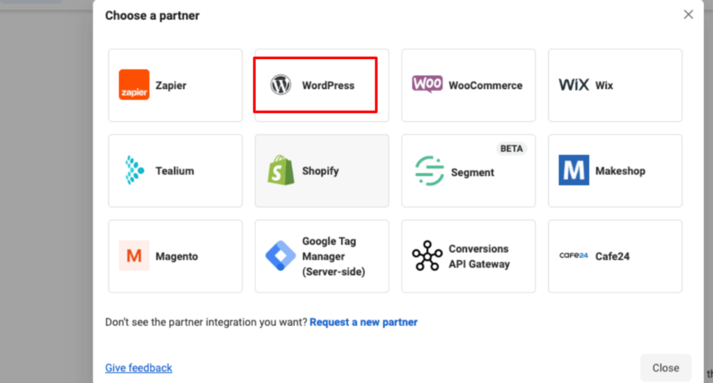Click the blue Makeshop logo
713x383 pixels.
pyautogui.click(x=574, y=170)
